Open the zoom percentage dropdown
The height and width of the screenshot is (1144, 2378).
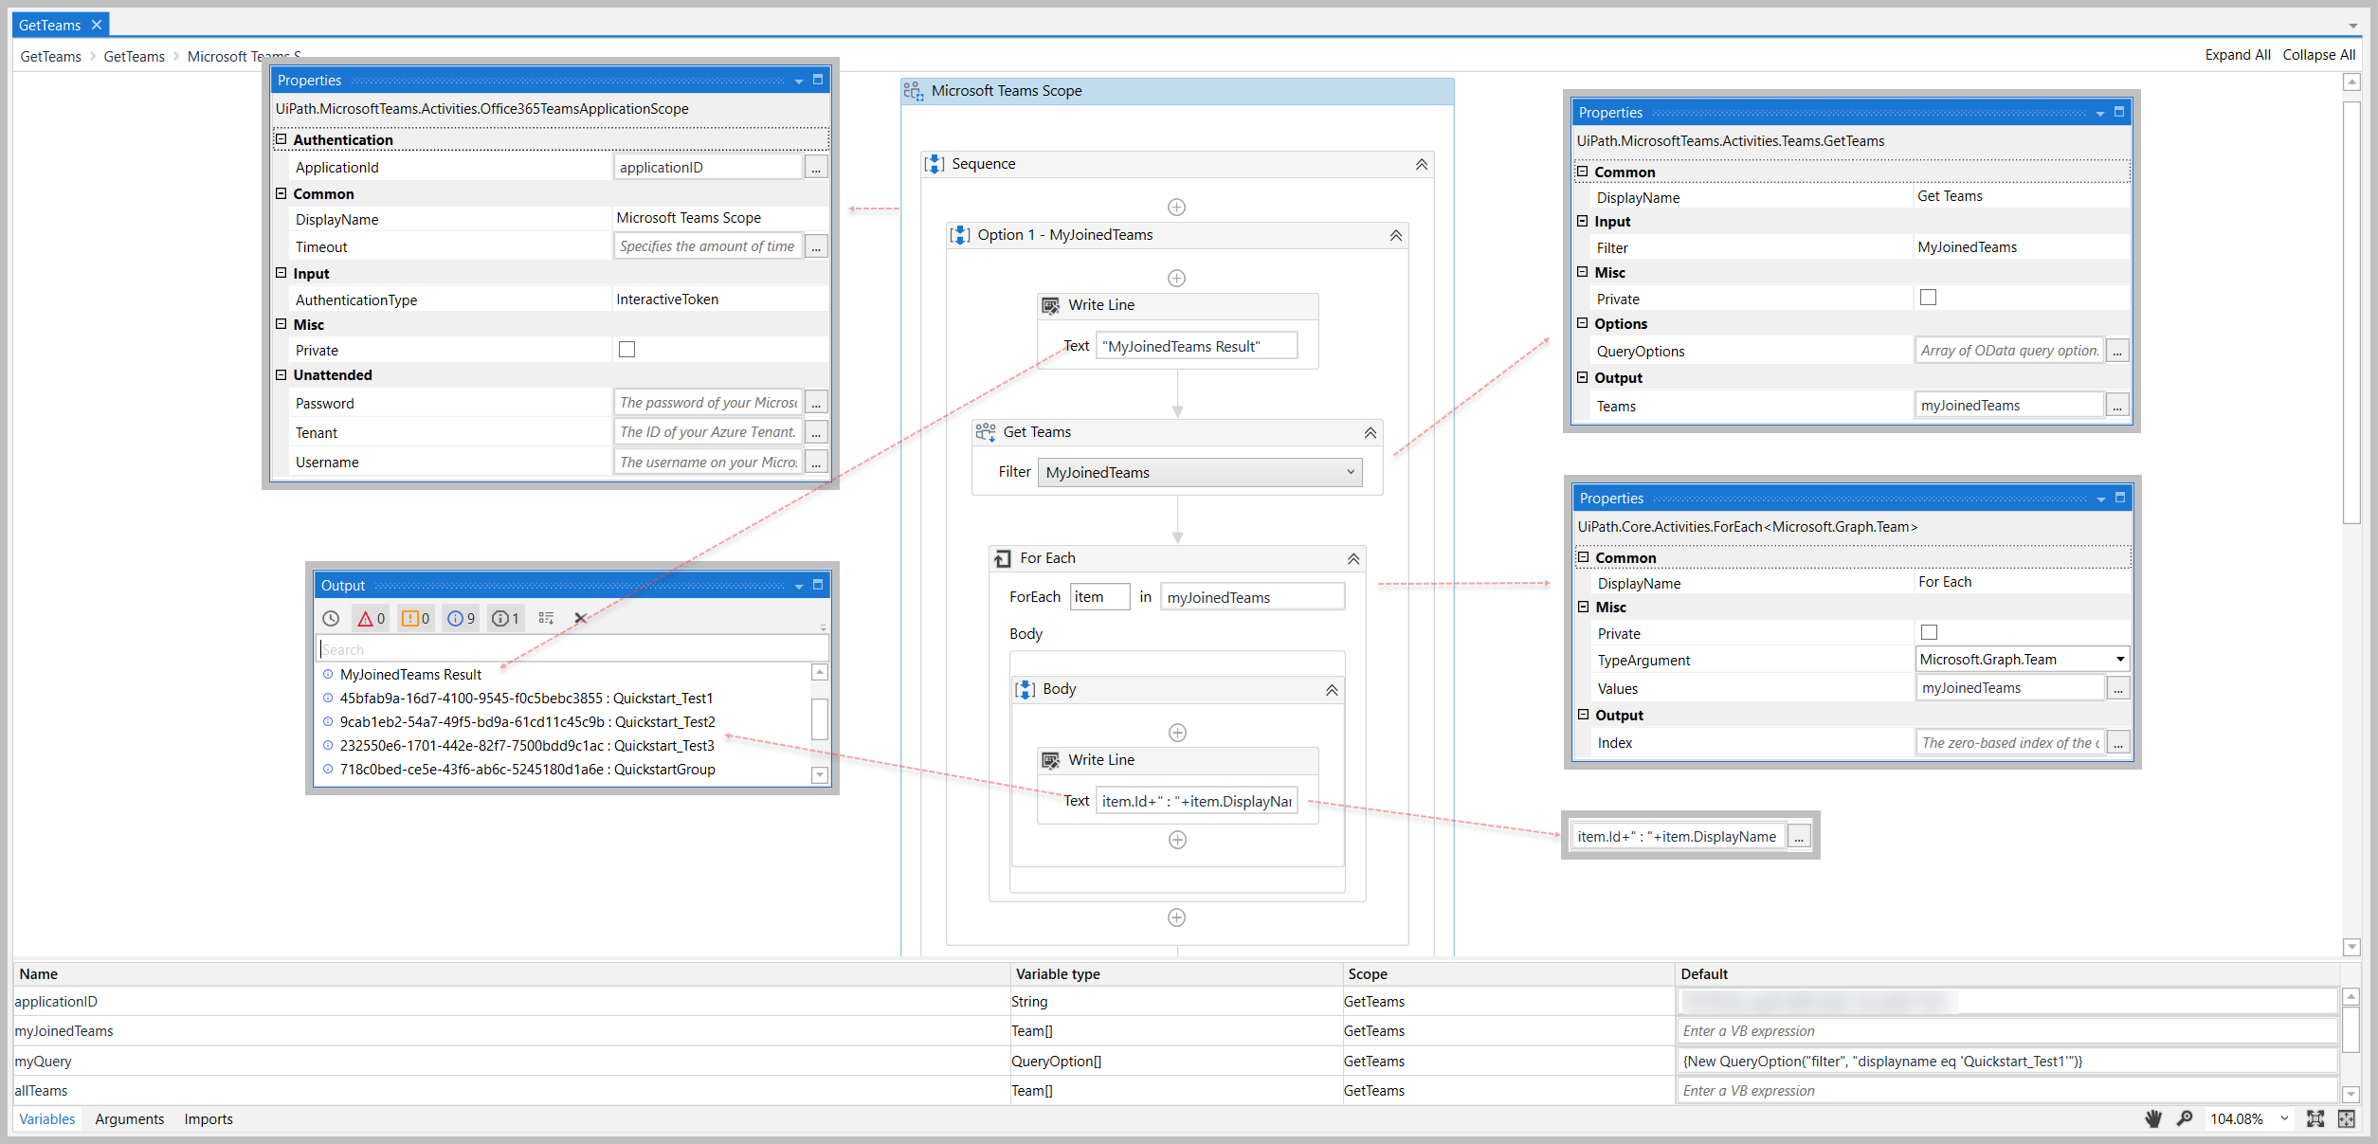point(2284,1119)
